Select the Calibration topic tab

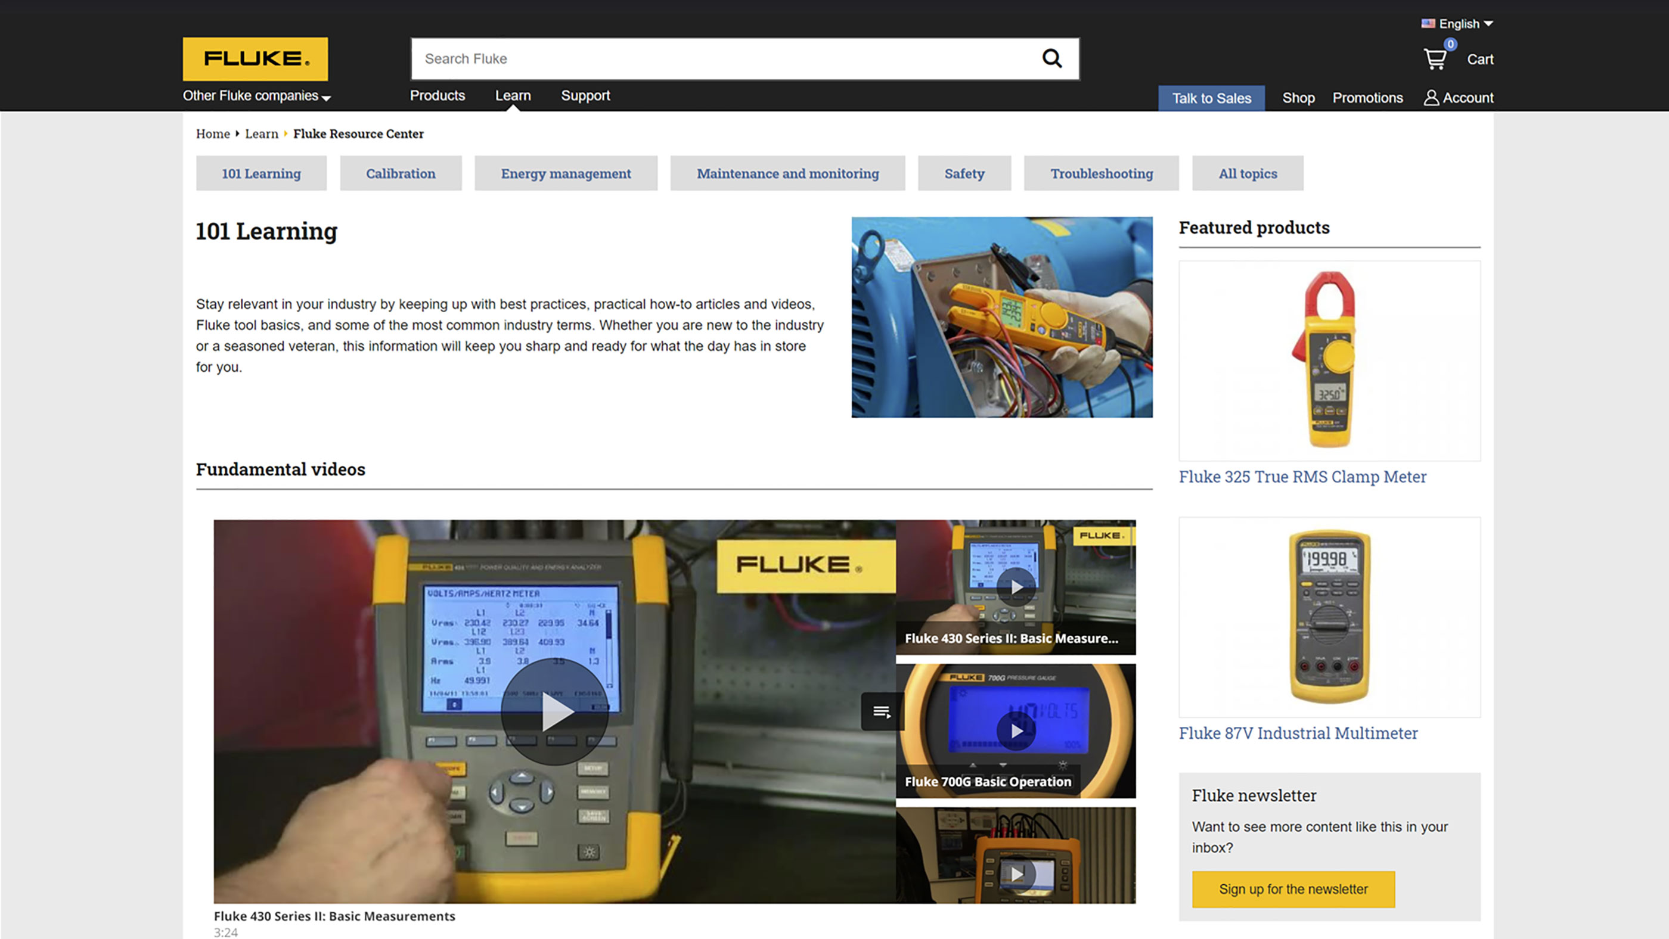[401, 173]
